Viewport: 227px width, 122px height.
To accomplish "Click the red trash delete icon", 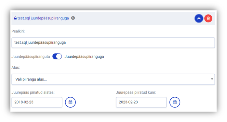I will [x=208, y=18].
